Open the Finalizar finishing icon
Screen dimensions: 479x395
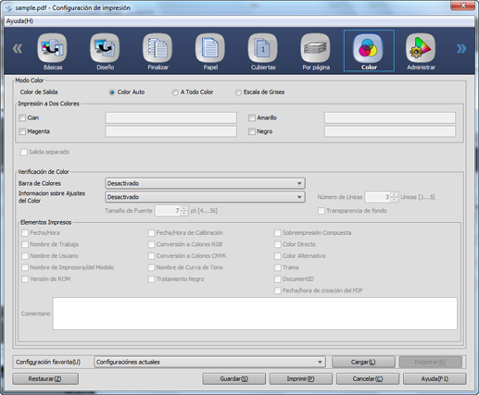click(158, 48)
